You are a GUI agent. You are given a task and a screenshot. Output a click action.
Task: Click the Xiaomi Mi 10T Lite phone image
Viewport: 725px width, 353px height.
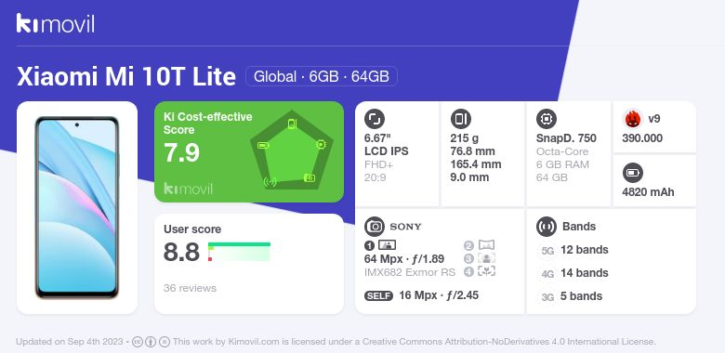[x=77, y=207]
